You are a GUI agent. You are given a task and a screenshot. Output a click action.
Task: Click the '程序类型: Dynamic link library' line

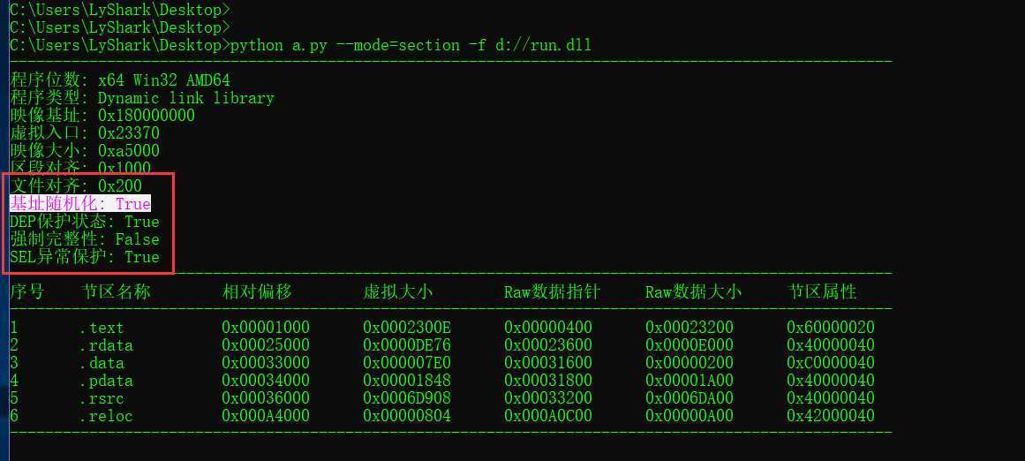pyautogui.click(x=142, y=98)
